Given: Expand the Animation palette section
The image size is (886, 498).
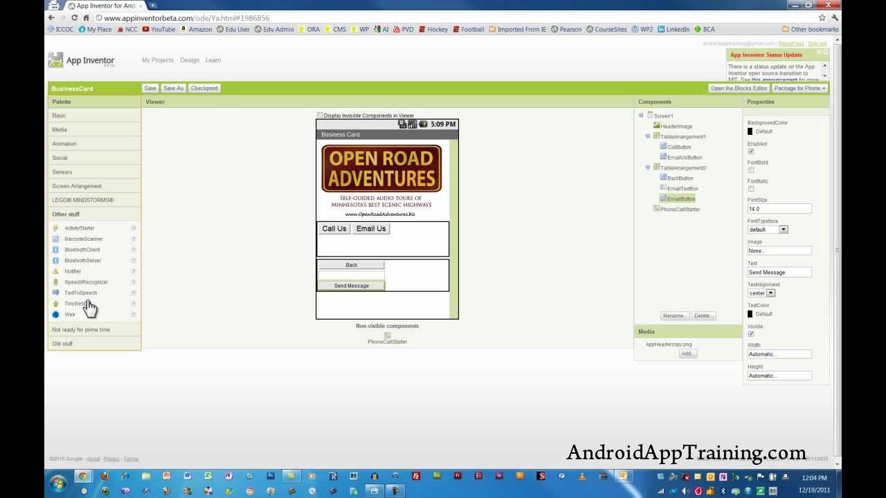Looking at the screenshot, I should [x=94, y=144].
